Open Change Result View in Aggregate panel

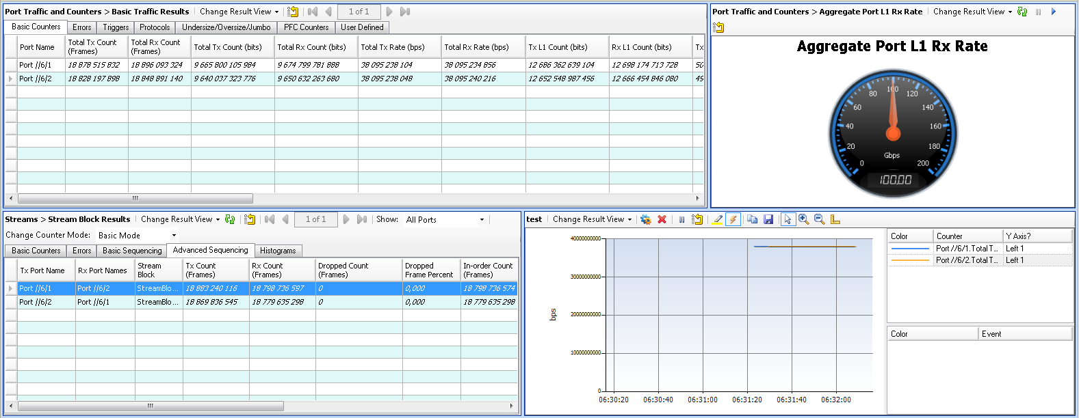click(972, 12)
